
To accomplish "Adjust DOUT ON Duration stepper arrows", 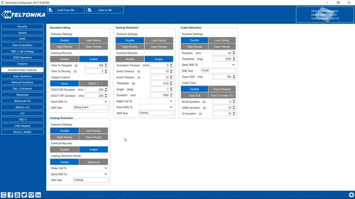I will (106, 90).
